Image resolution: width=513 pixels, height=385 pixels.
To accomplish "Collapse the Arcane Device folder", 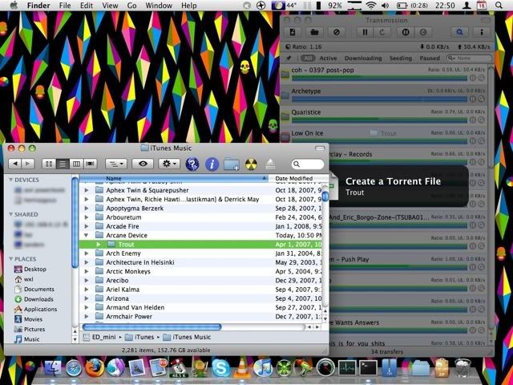I will 86,235.
